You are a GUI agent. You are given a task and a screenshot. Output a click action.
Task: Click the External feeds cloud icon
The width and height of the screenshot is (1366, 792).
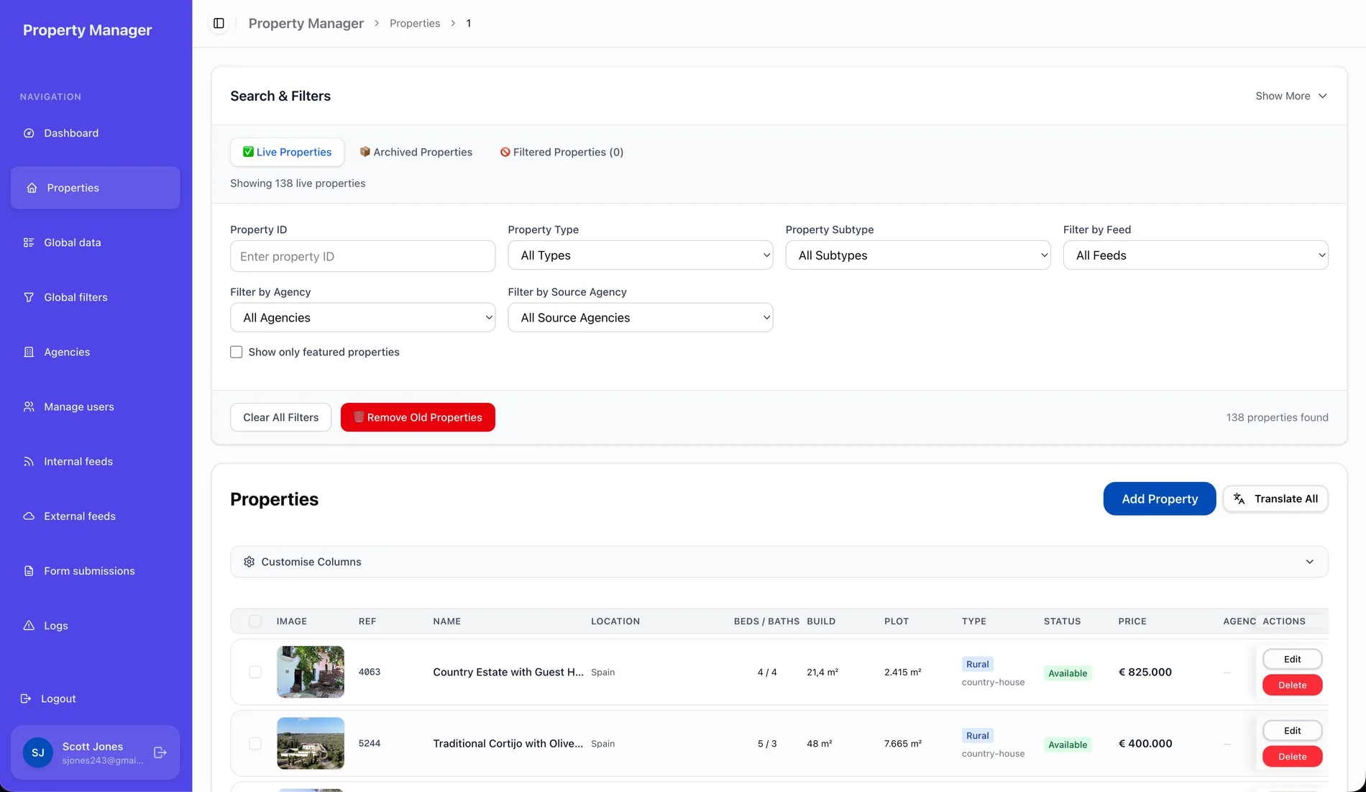pos(29,516)
